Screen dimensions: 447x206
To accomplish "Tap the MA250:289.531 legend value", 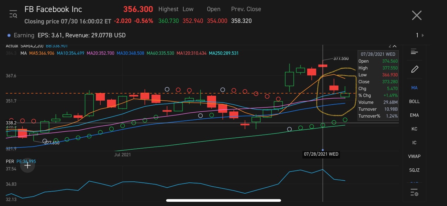I will pos(224,53).
